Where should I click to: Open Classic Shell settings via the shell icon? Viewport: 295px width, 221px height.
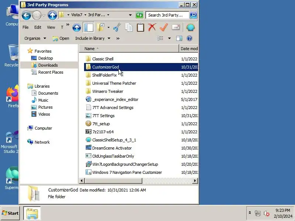tap(190, 28)
